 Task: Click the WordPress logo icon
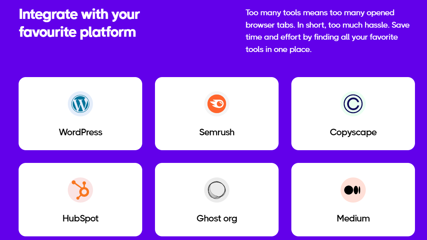80,104
